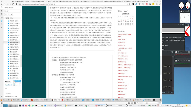Toggle image loading in status bar
The image size is (191, 107).
[x=135, y=103]
